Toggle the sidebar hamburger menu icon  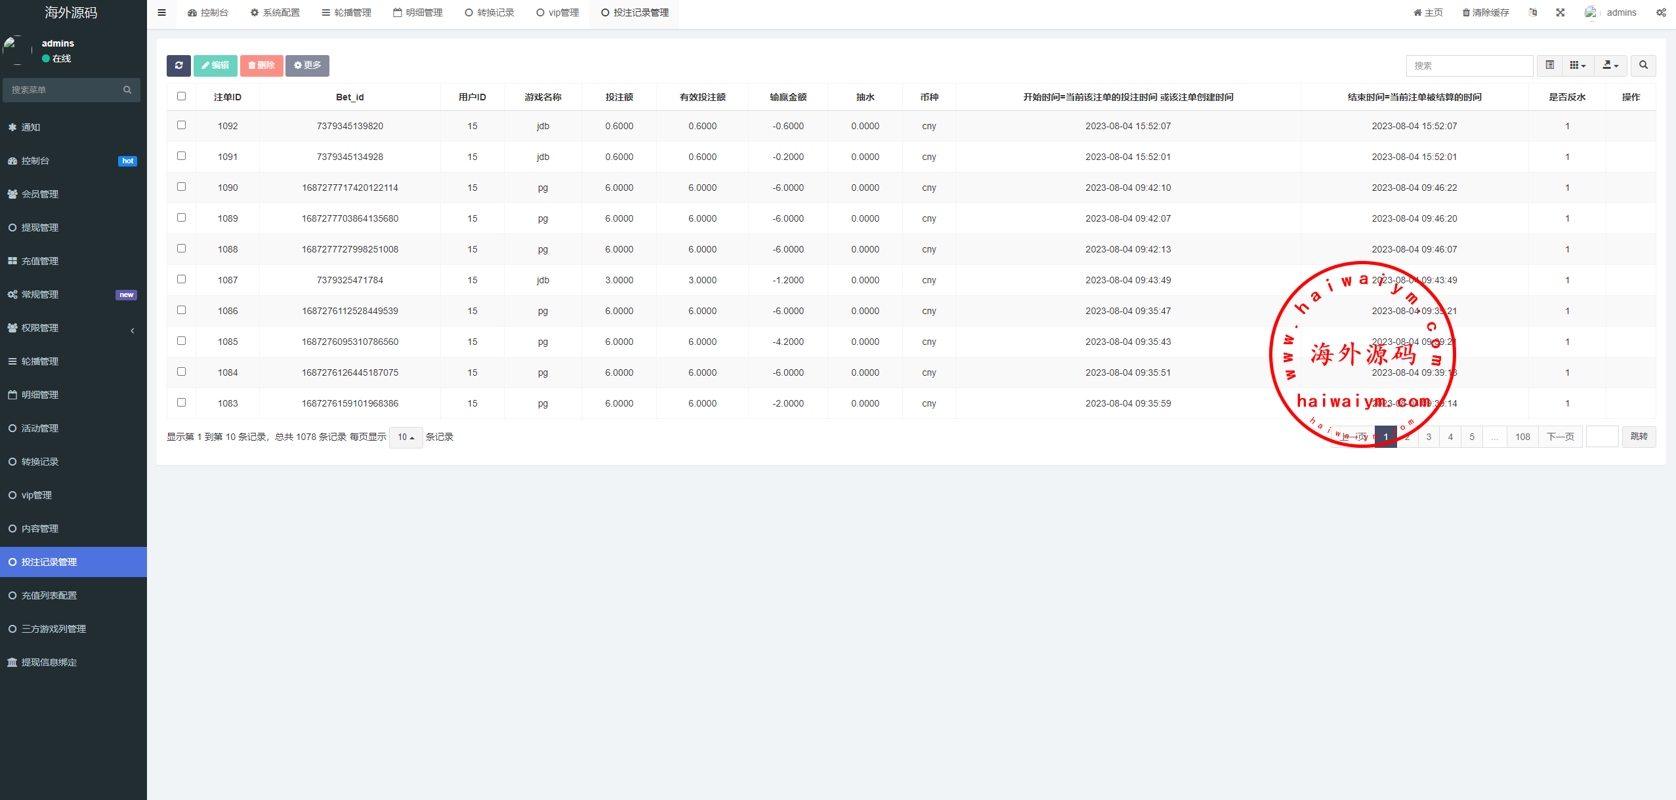[x=161, y=12]
